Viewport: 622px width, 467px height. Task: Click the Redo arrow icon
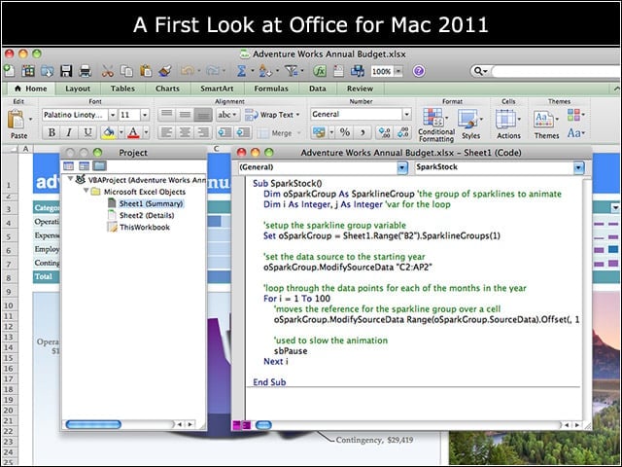tap(213, 71)
